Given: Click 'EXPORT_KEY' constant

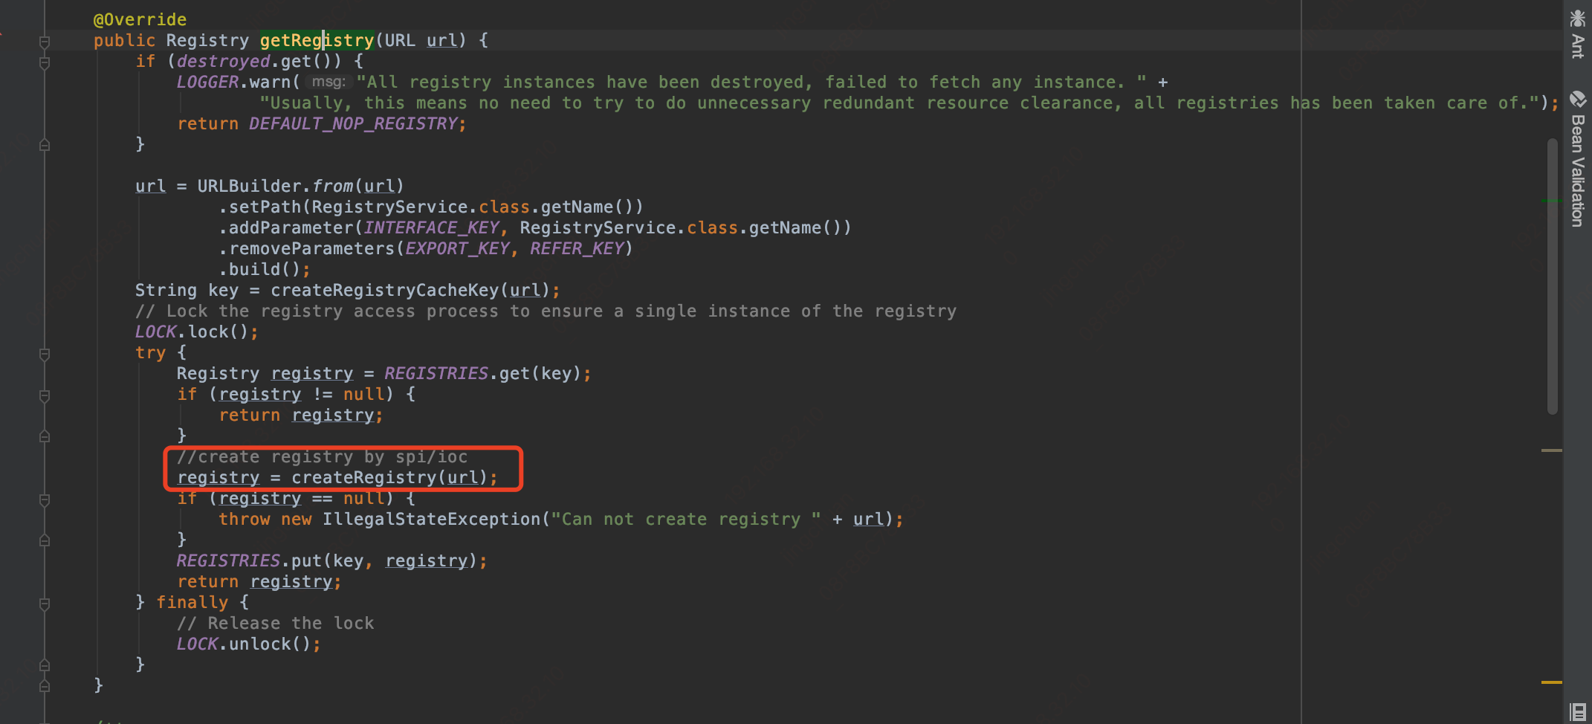Looking at the screenshot, I should 457,248.
